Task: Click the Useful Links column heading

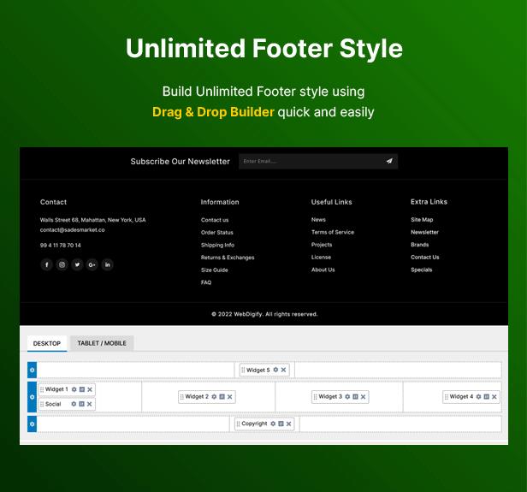Action: [x=331, y=202]
